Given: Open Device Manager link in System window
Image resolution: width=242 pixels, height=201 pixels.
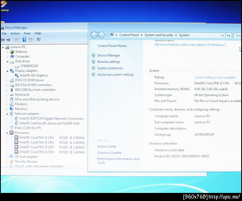Looking at the screenshot, I should (108, 55).
